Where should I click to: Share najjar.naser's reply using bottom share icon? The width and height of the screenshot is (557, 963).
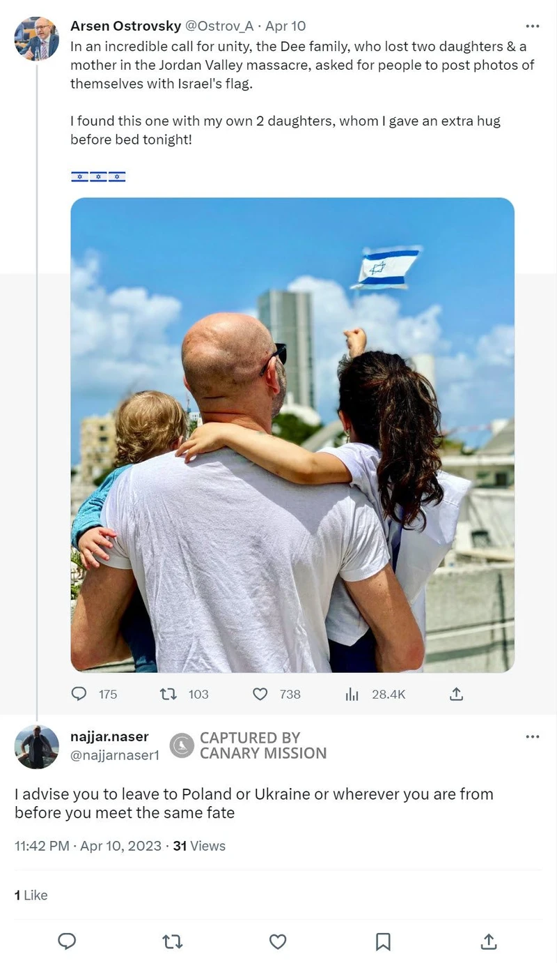489,941
